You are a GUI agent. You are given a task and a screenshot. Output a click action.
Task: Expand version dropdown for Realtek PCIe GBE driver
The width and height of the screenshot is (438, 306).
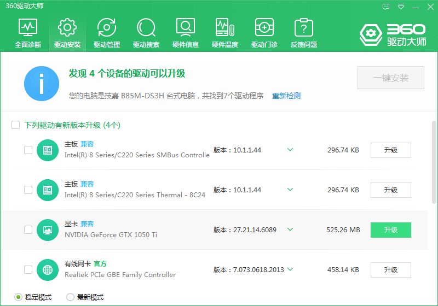pos(290,269)
